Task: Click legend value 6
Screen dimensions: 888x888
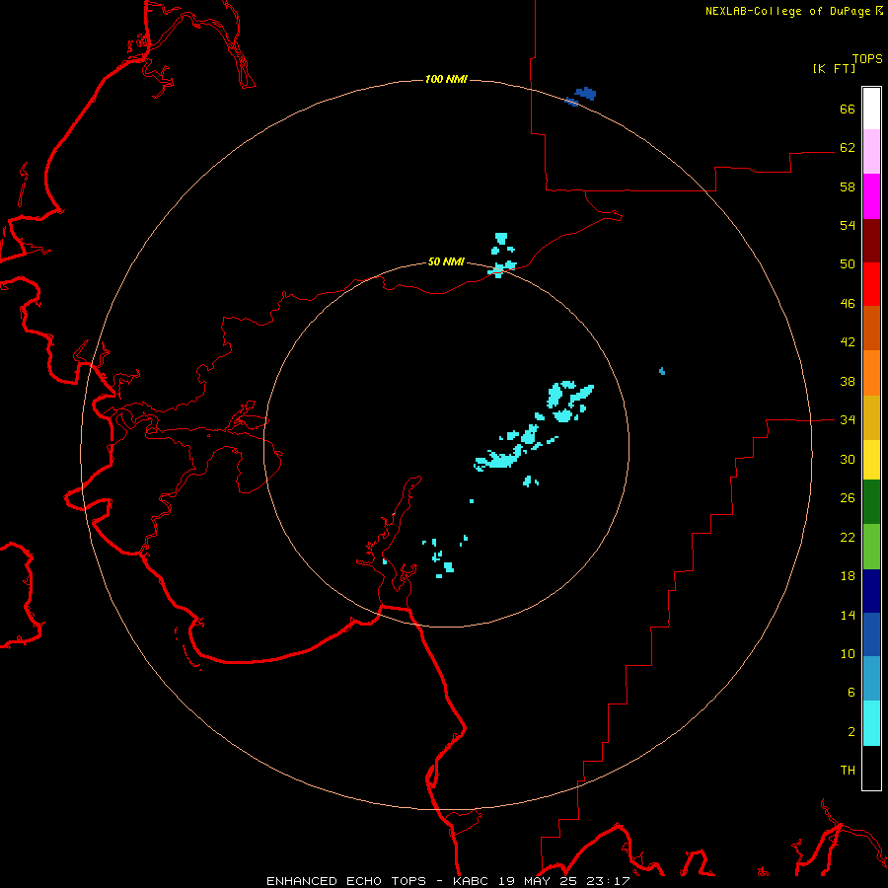Action: point(851,693)
